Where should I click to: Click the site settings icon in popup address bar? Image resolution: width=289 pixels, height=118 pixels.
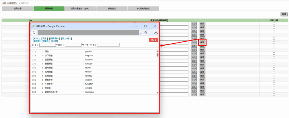point(34,33)
